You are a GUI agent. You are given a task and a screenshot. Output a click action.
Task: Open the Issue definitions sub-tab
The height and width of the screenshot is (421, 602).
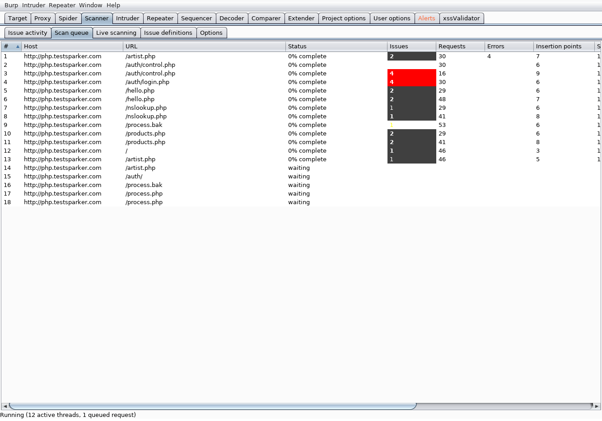(x=168, y=33)
